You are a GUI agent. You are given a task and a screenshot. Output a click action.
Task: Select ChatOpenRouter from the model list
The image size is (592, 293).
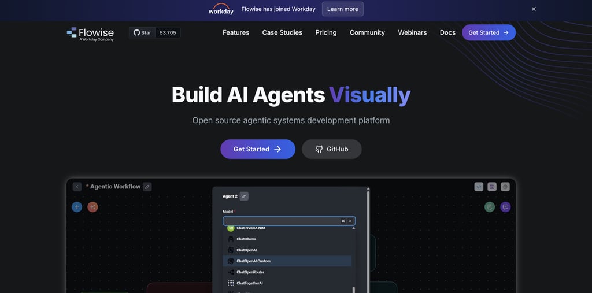(x=287, y=272)
